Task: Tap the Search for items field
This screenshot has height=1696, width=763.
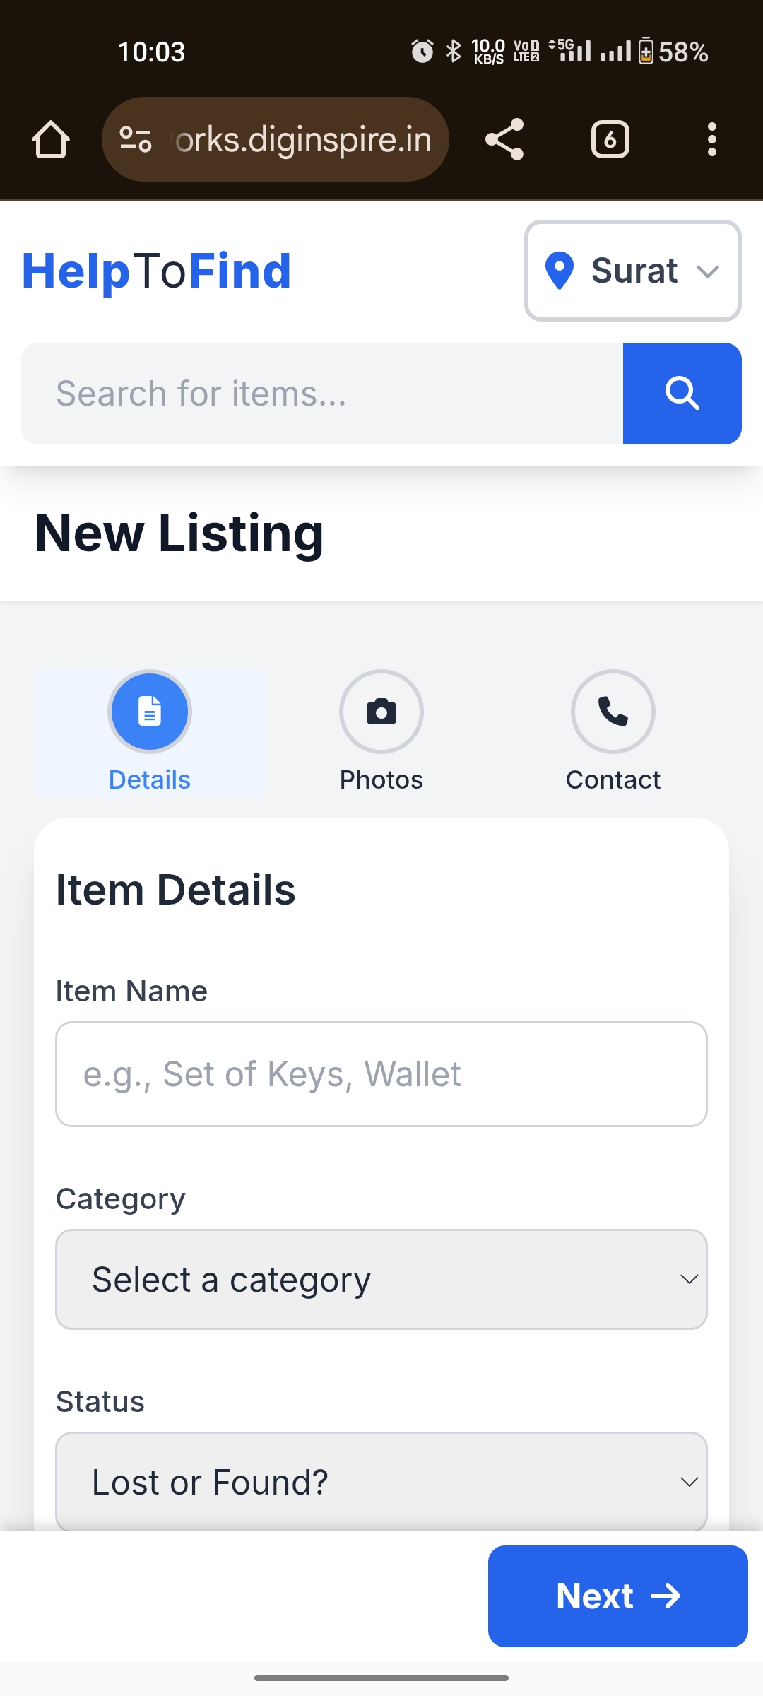Action: (322, 394)
